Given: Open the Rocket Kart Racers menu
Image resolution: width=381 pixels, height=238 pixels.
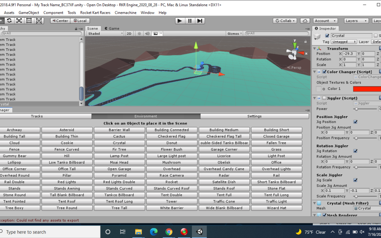Looking at the screenshot, I should point(95,13).
